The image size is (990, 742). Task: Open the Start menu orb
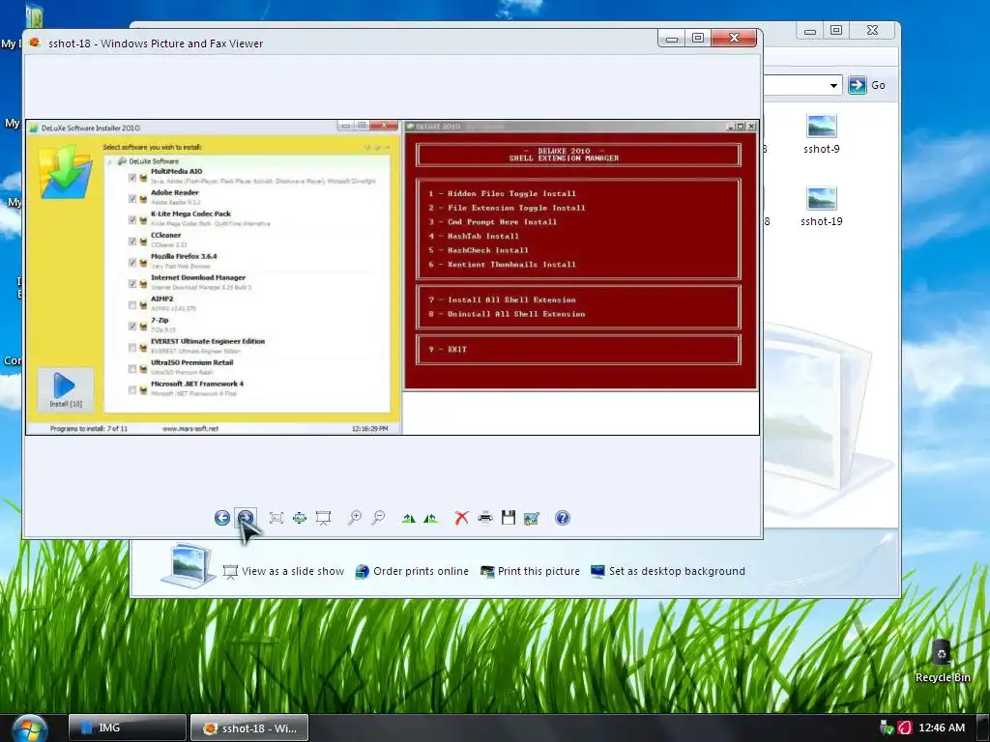click(28, 728)
